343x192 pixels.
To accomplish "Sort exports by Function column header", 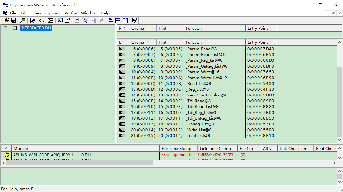I will pyautogui.click(x=214, y=42).
